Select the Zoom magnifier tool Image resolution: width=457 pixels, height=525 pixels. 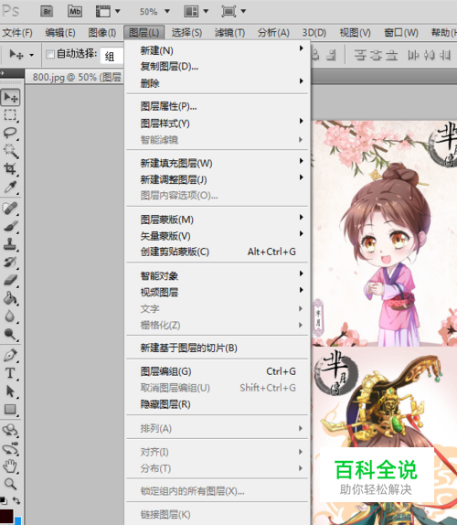(10, 484)
